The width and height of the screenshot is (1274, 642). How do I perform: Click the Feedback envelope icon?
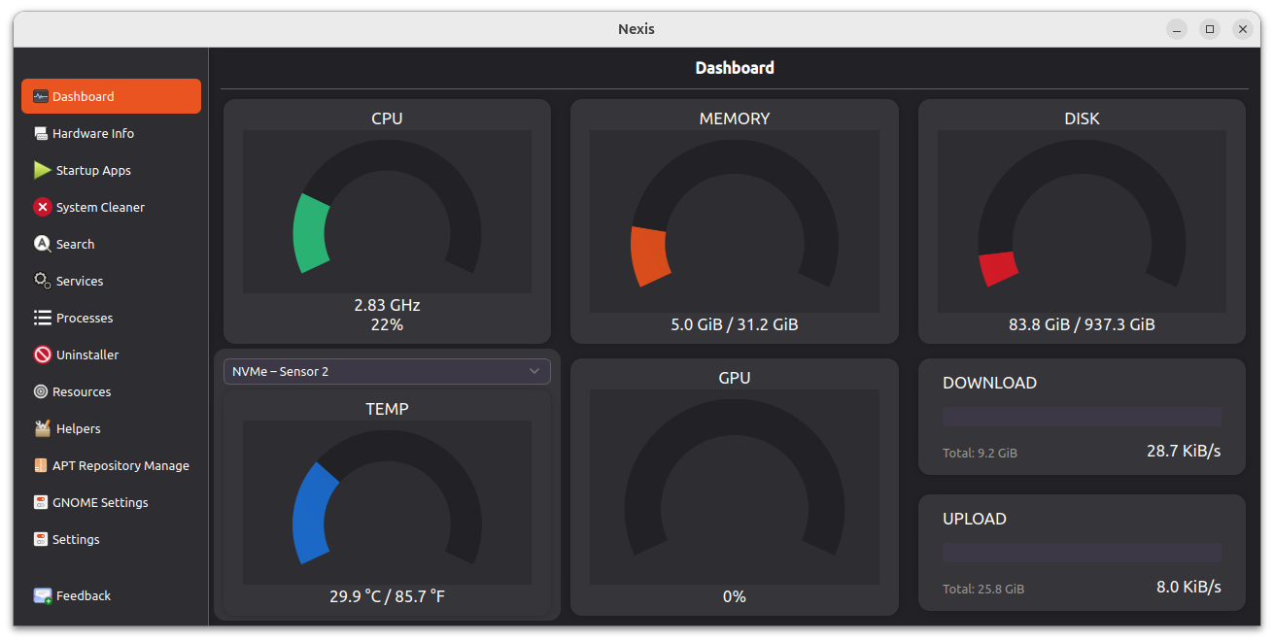tap(43, 595)
